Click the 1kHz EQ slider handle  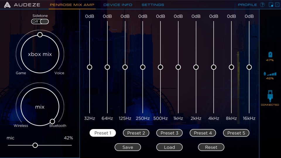tap(178, 67)
